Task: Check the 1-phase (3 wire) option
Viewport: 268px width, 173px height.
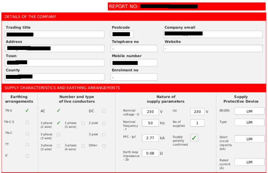Action: coord(83,123)
